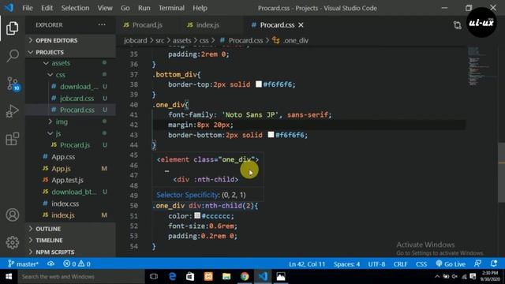
Task: Start Go Live server
Action: point(451,264)
